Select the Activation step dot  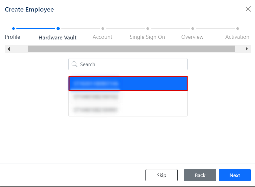click(238, 29)
